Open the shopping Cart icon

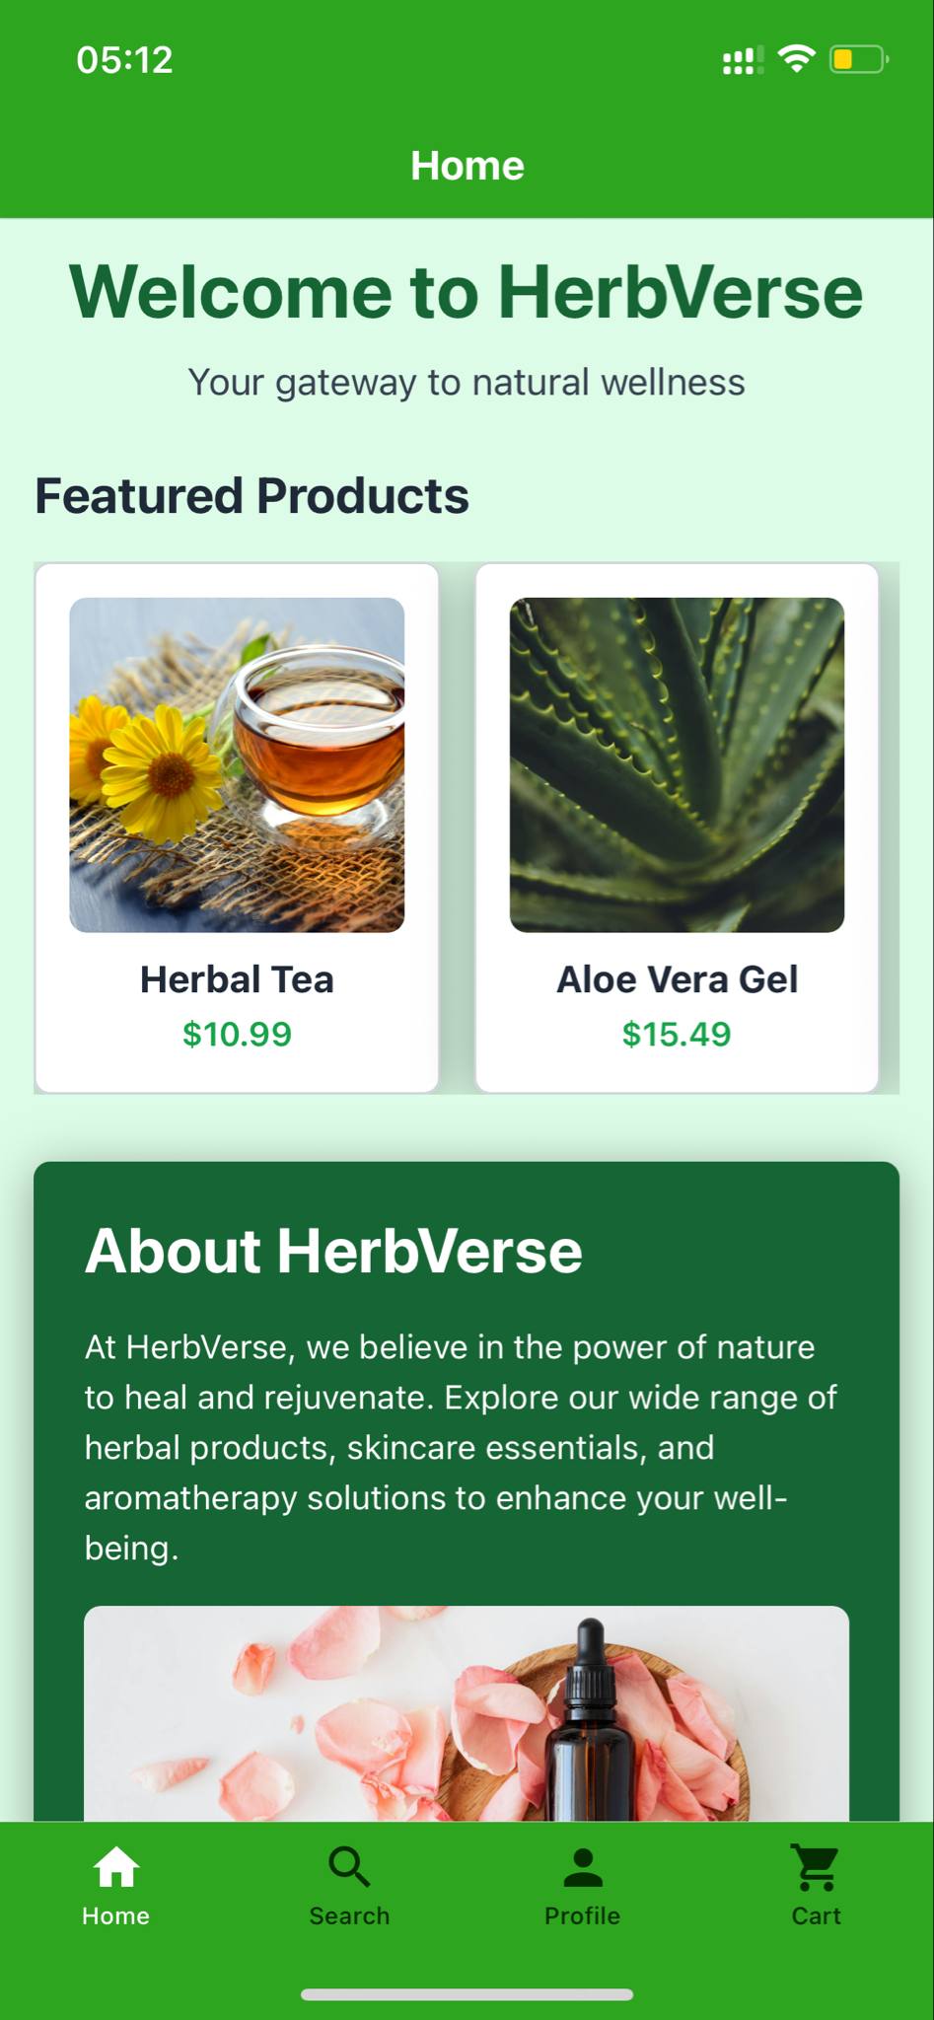point(816,1867)
